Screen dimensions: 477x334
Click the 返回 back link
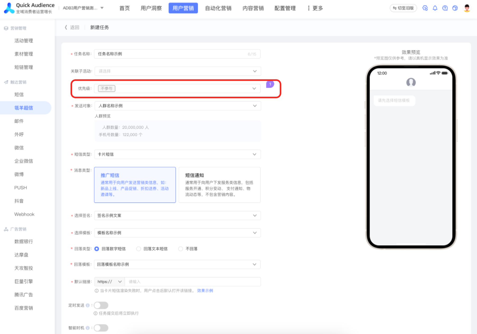tap(74, 27)
